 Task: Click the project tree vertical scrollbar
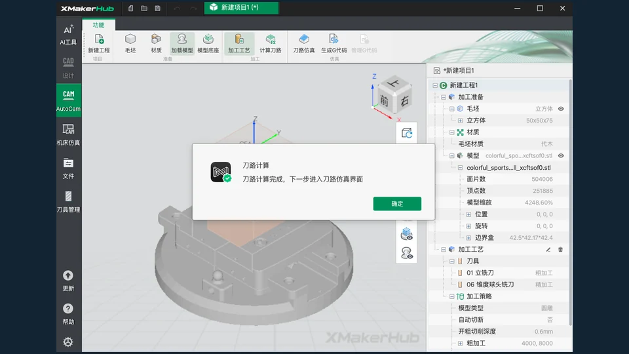point(571,203)
